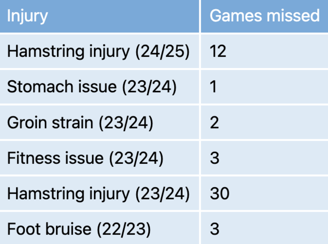
Task: Click the (24/25) season text in first row
Action: click(x=162, y=52)
